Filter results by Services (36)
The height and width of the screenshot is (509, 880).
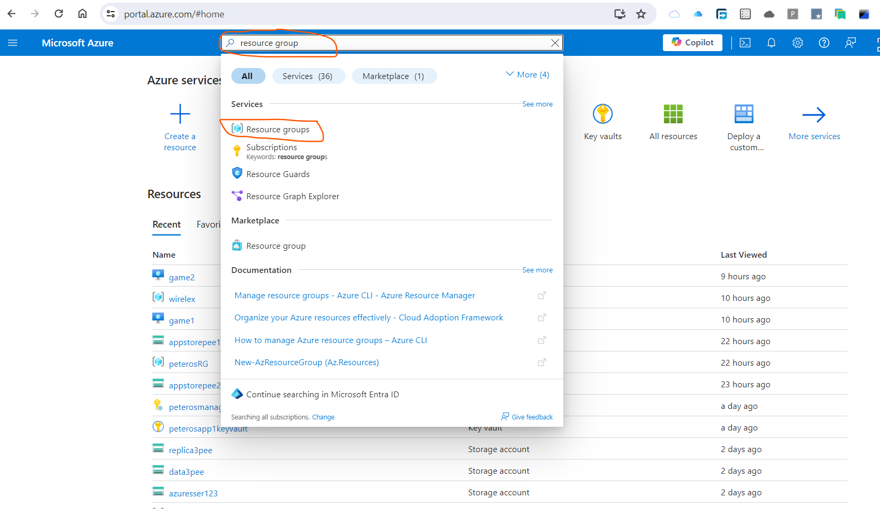point(308,76)
